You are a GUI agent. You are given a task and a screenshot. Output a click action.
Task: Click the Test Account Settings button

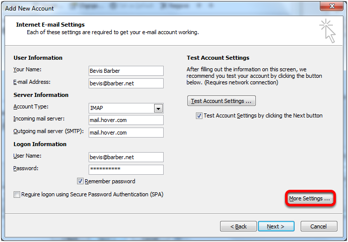tap(221, 101)
